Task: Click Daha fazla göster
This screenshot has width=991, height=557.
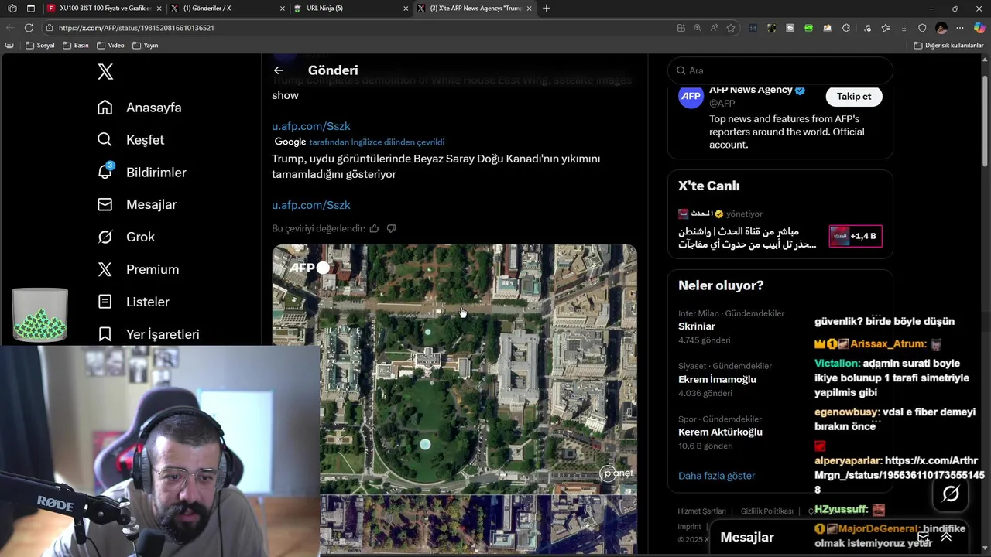Action: point(716,476)
